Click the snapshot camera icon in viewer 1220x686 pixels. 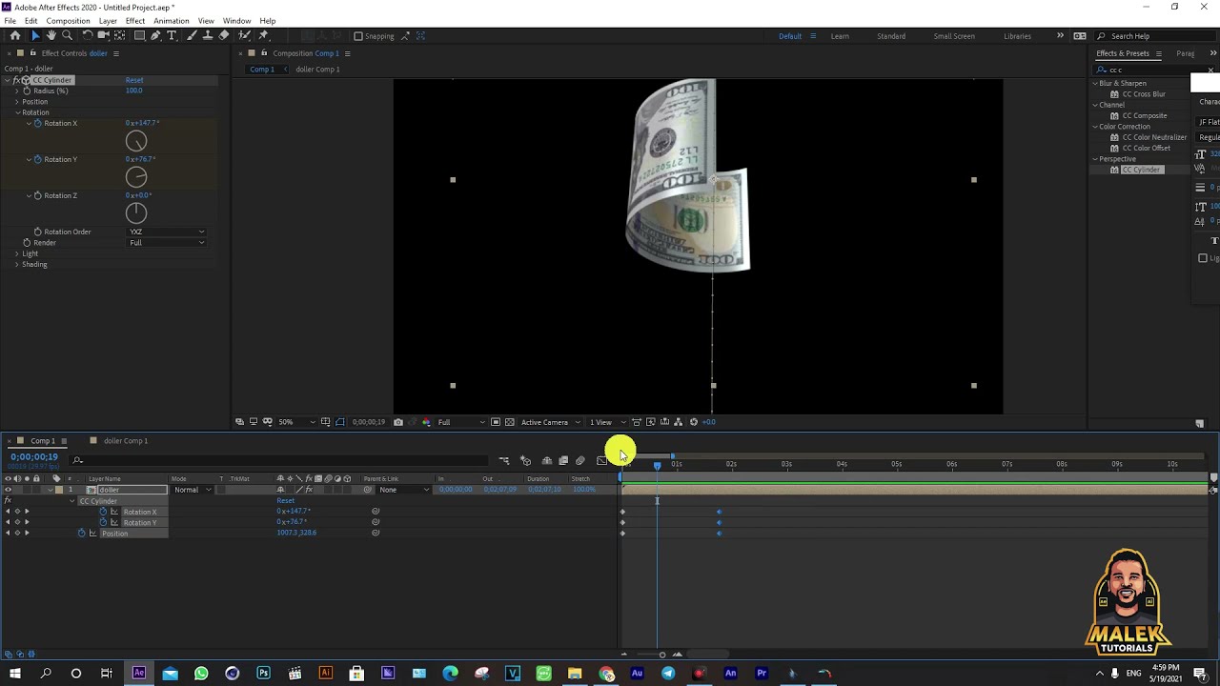pos(398,422)
